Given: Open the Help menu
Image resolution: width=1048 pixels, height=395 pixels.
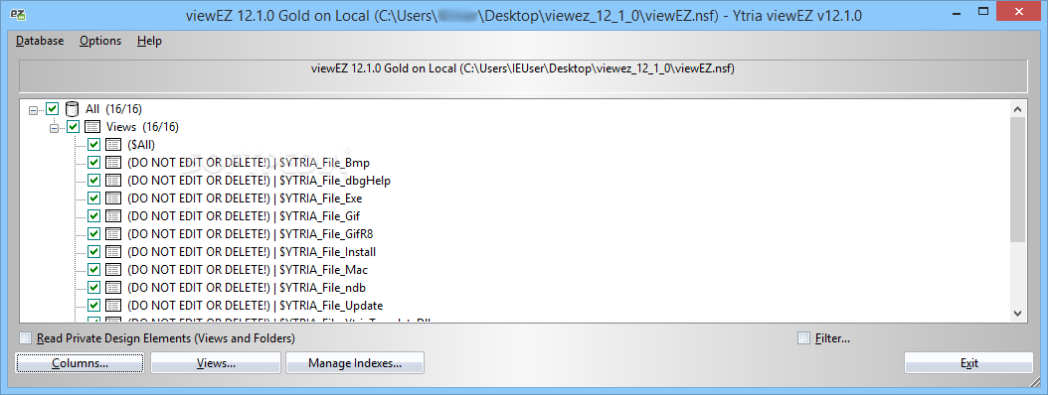Looking at the screenshot, I should tap(150, 41).
